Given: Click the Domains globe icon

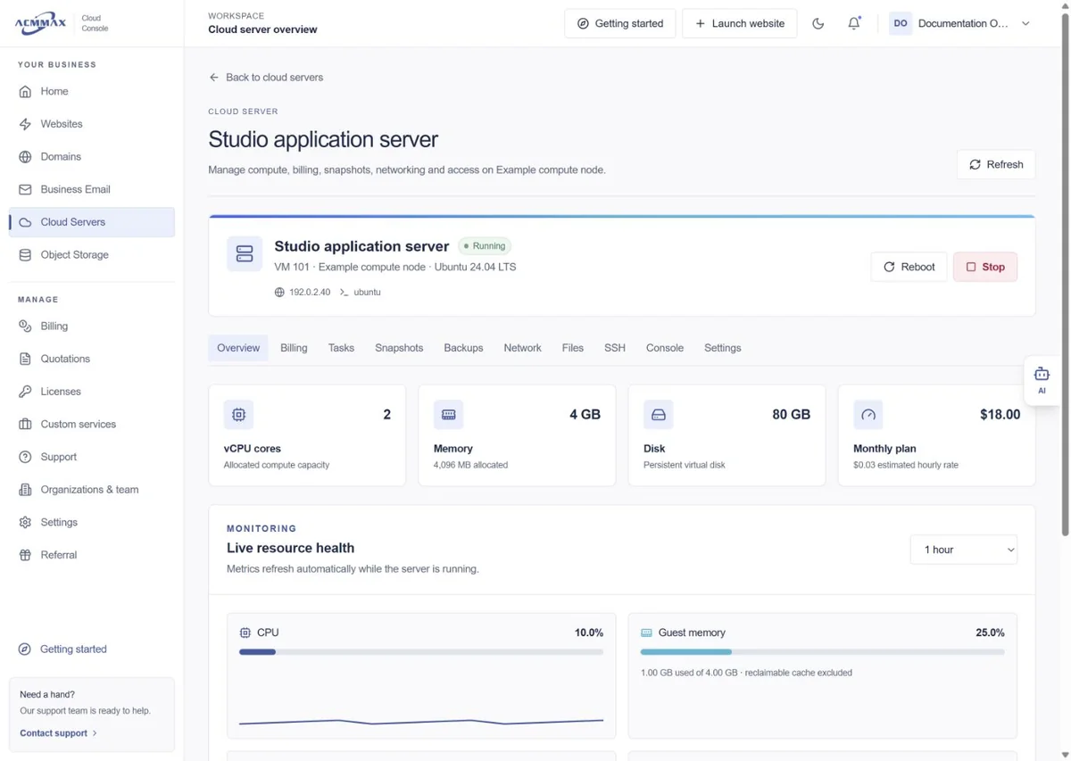Looking at the screenshot, I should [x=25, y=157].
